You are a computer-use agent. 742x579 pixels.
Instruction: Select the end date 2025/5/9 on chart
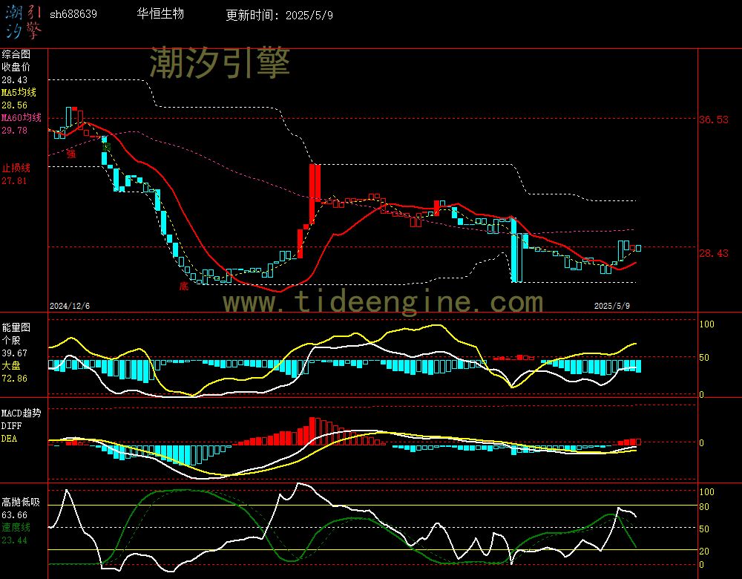(612, 306)
